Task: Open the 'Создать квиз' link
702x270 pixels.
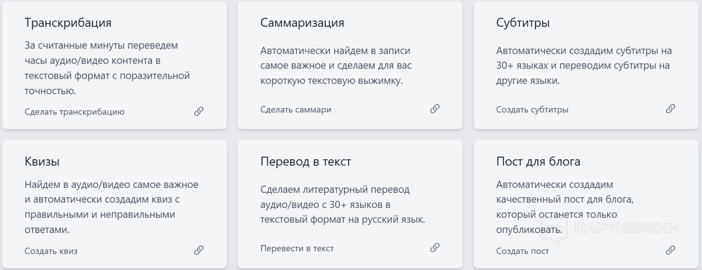Action: click(51, 251)
